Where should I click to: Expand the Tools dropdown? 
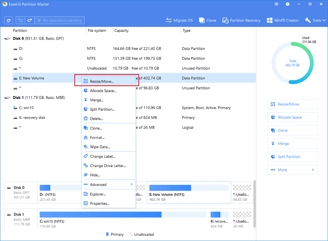coord(315,20)
